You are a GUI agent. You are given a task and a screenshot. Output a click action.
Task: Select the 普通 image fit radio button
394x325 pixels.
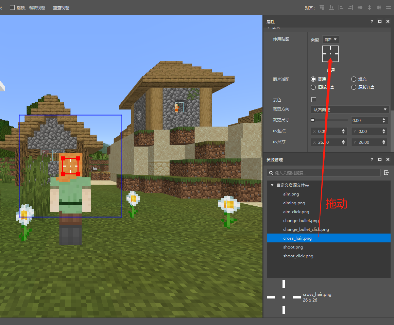(x=313, y=79)
